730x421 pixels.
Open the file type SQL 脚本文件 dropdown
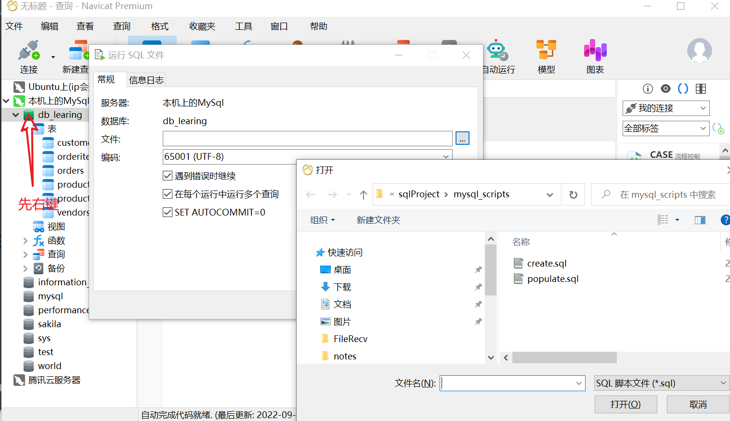pyautogui.click(x=662, y=383)
